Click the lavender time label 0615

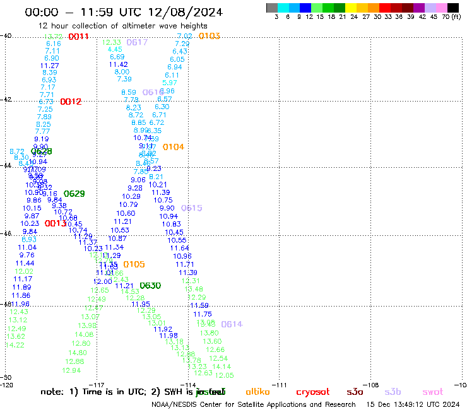point(191,208)
